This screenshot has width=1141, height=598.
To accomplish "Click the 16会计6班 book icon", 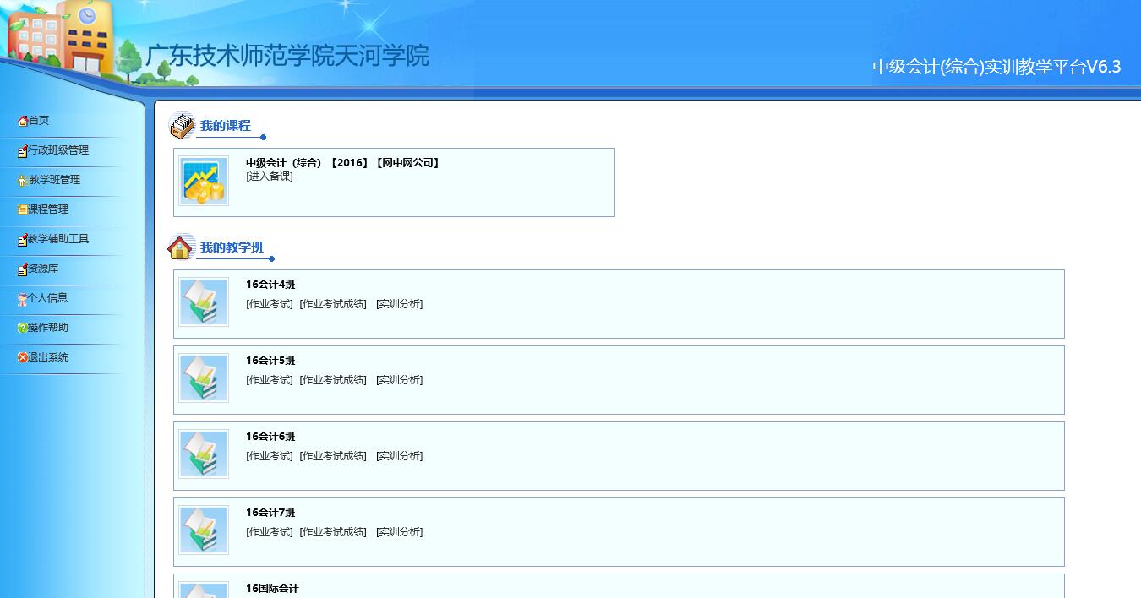I will (x=204, y=454).
